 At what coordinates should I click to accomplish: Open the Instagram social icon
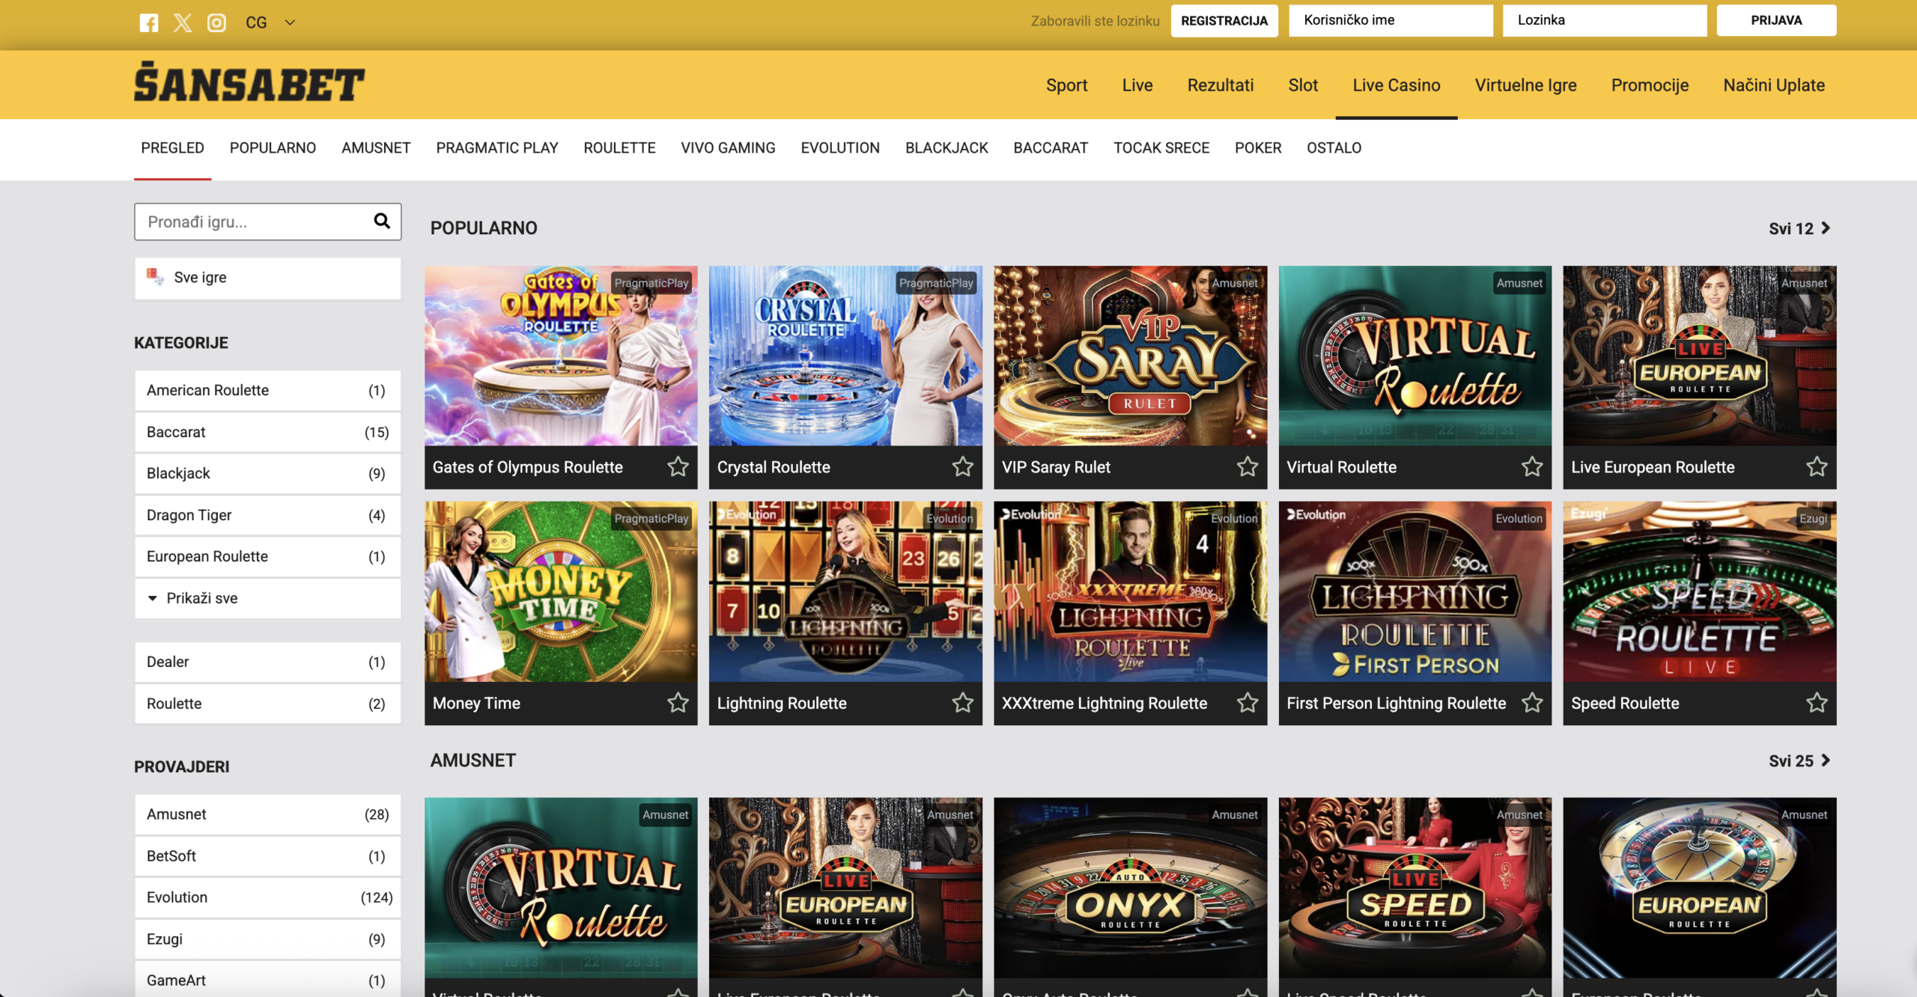pos(216,22)
